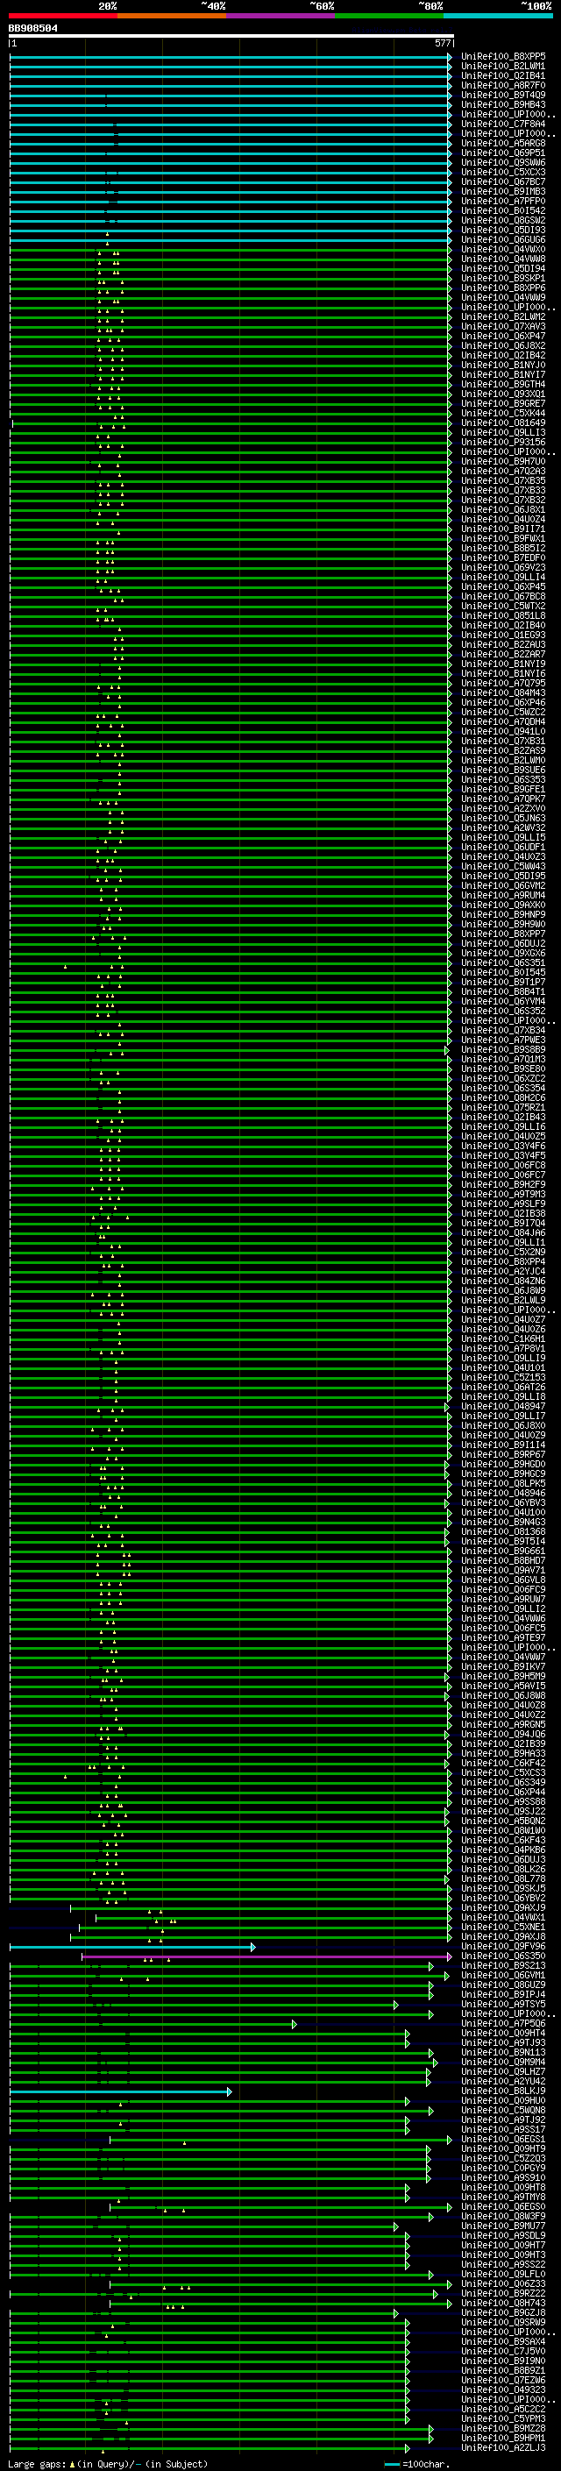Open hit UniRef100_B8XPP5
Image resolution: width=561 pixels, height=2471 pixels.
point(503,57)
